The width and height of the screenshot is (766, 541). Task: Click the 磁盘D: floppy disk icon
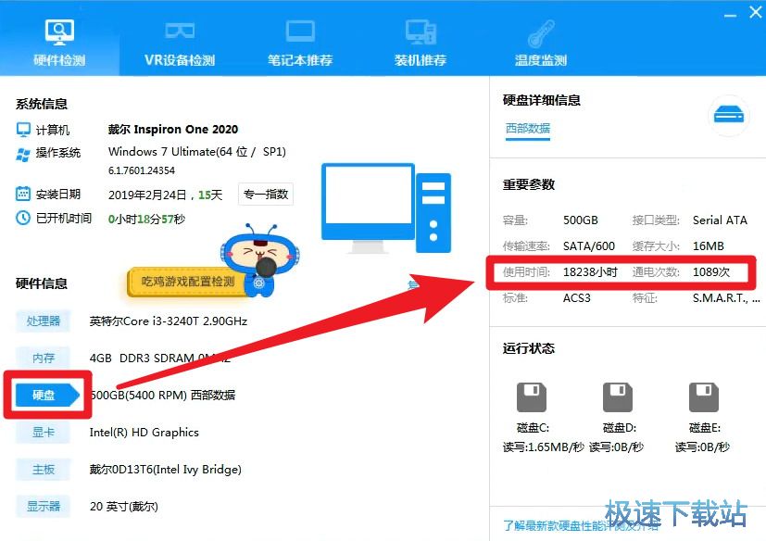618,396
